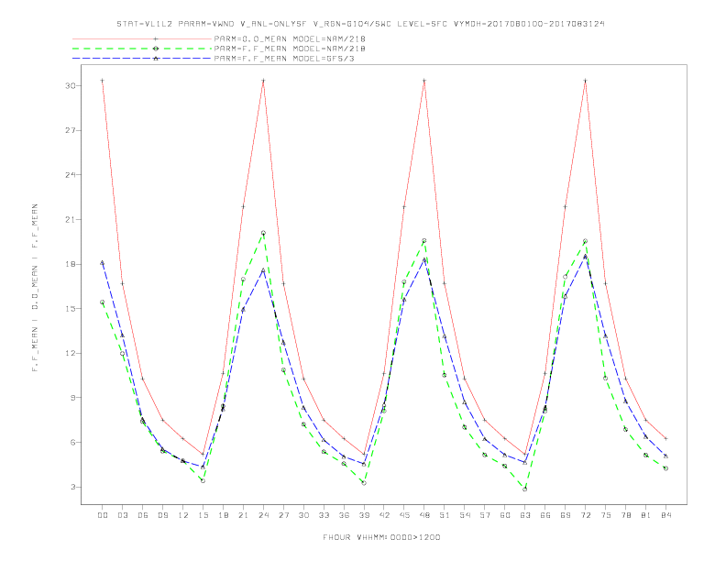Click y-axis tick label 18
This screenshot has width=726, height=561.
pyautogui.click(x=71, y=264)
